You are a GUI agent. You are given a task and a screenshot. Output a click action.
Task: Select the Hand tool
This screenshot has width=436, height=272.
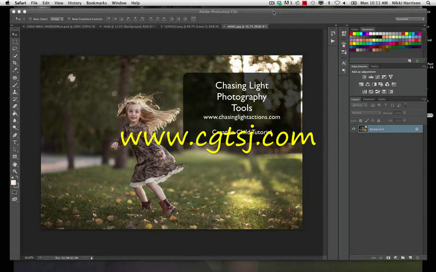pyautogui.click(x=15, y=164)
